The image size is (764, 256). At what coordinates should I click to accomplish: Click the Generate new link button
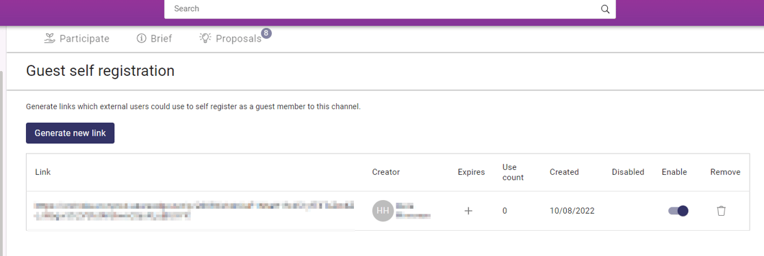point(70,133)
